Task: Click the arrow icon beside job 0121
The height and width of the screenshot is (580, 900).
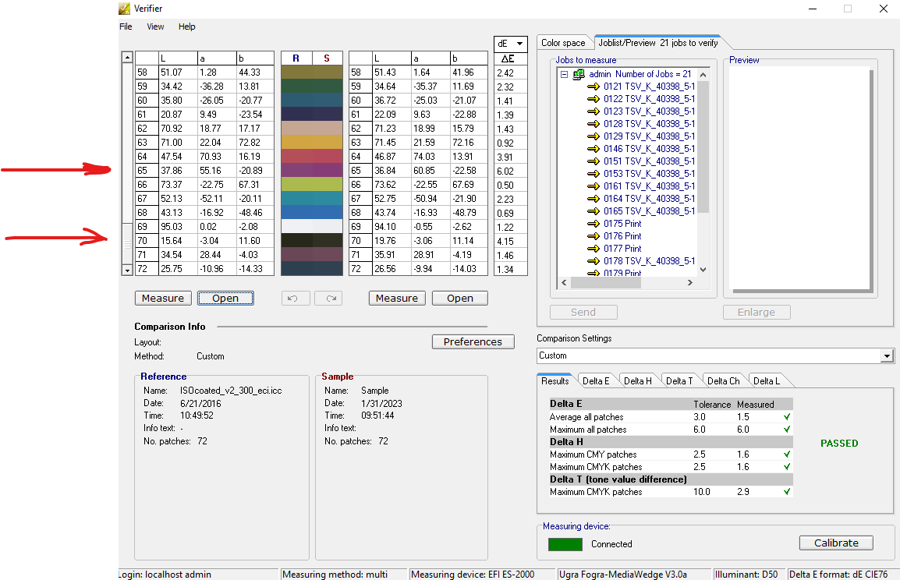Action: click(x=594, y=87)
